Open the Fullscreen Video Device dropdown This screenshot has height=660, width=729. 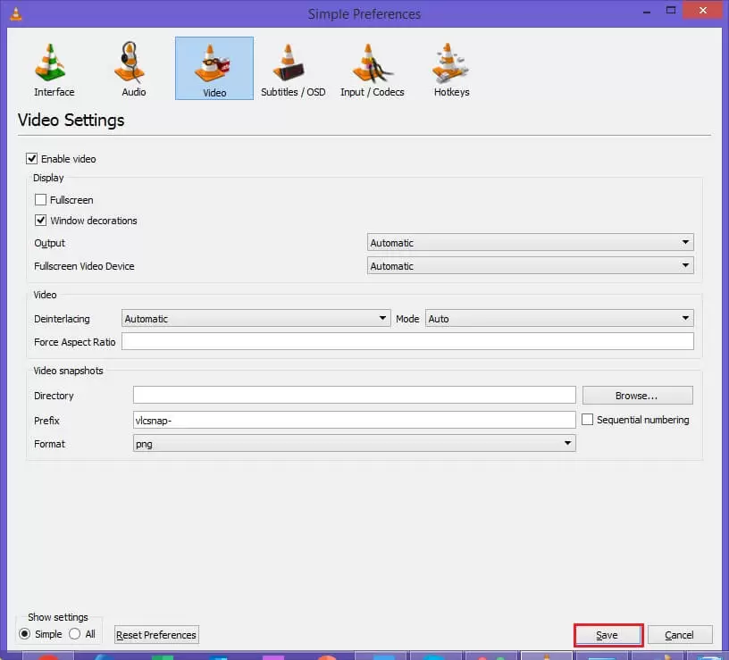tap(530, 266)
